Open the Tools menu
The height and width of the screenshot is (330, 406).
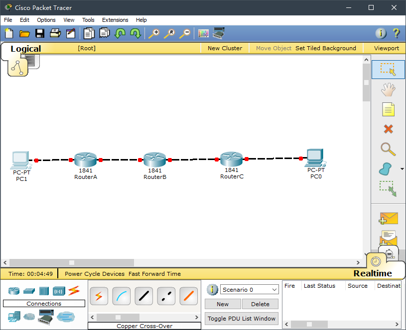coord(88,20)
